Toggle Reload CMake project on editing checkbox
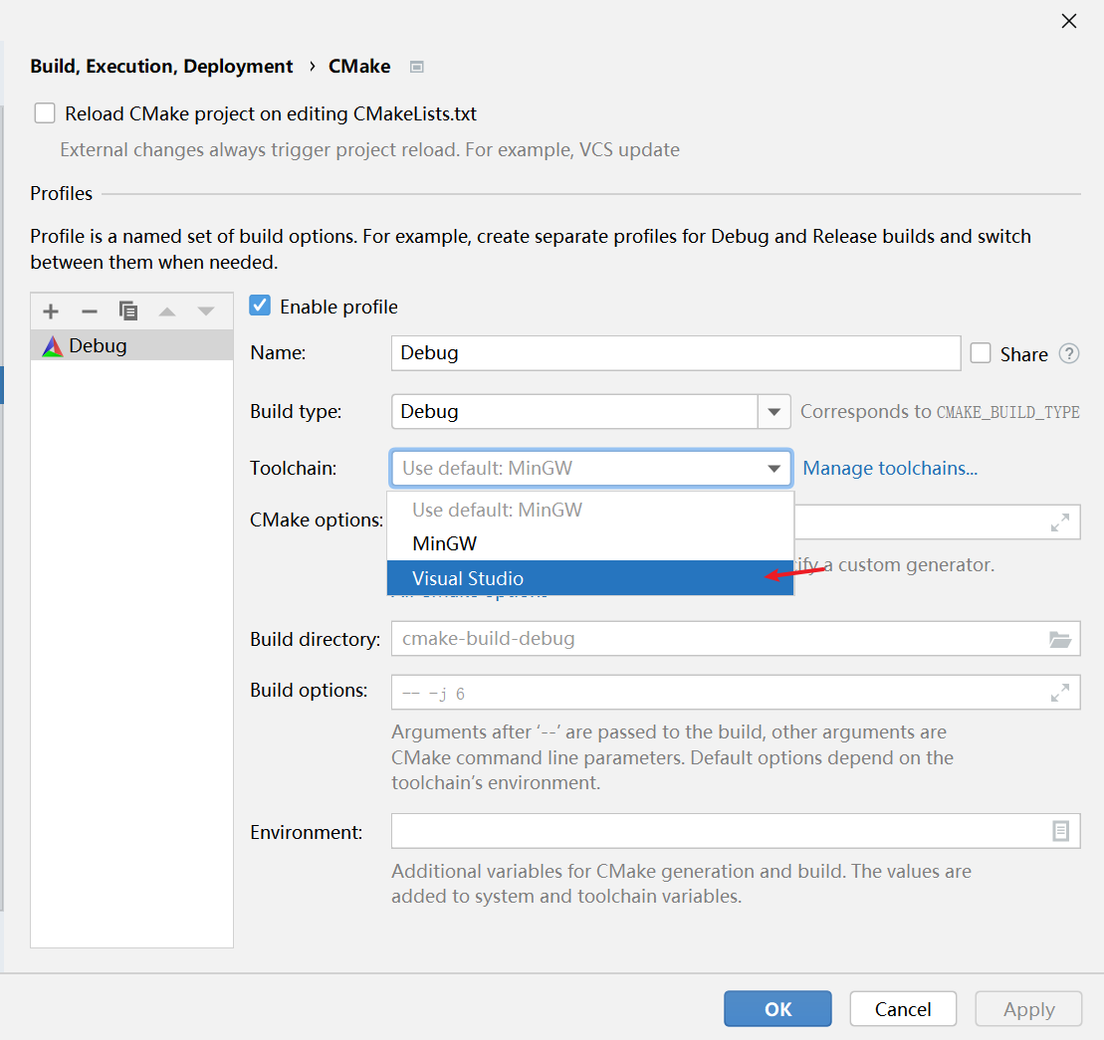This screenshot has height=1040, width=1104. tap(45, 113)
